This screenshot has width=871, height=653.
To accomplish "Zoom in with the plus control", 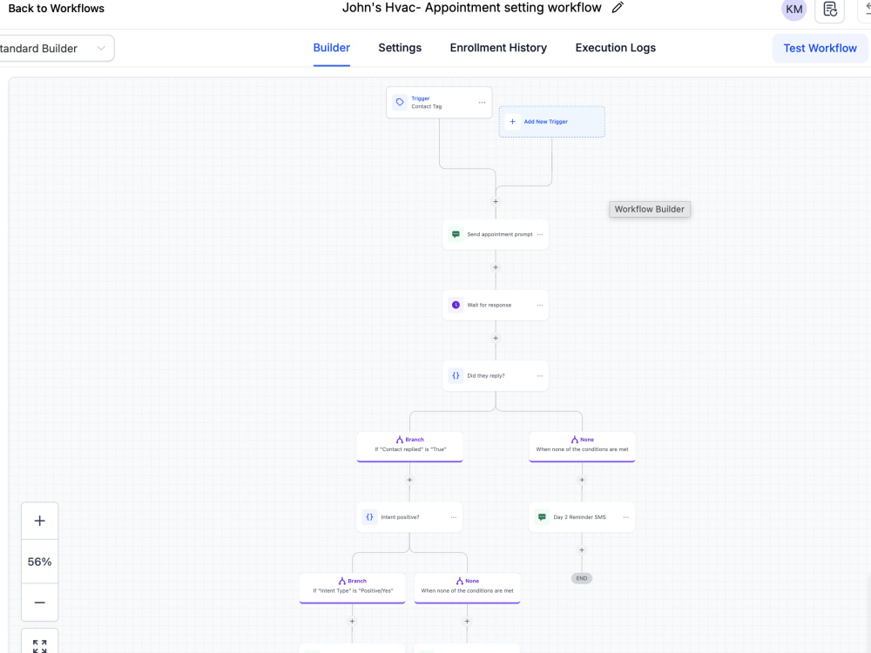I will [39, 521].
